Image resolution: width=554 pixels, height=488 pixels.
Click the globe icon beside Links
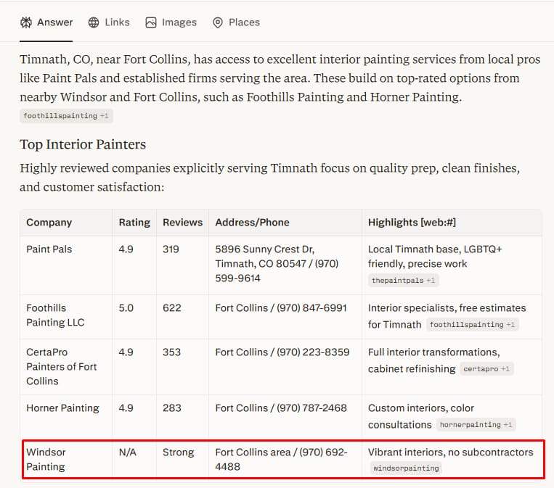click(x=94, y=22)
